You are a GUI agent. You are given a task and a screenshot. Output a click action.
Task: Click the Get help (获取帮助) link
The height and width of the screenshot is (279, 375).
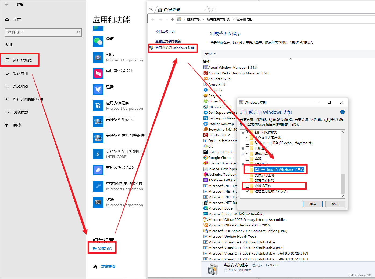(x=109, y=267)
